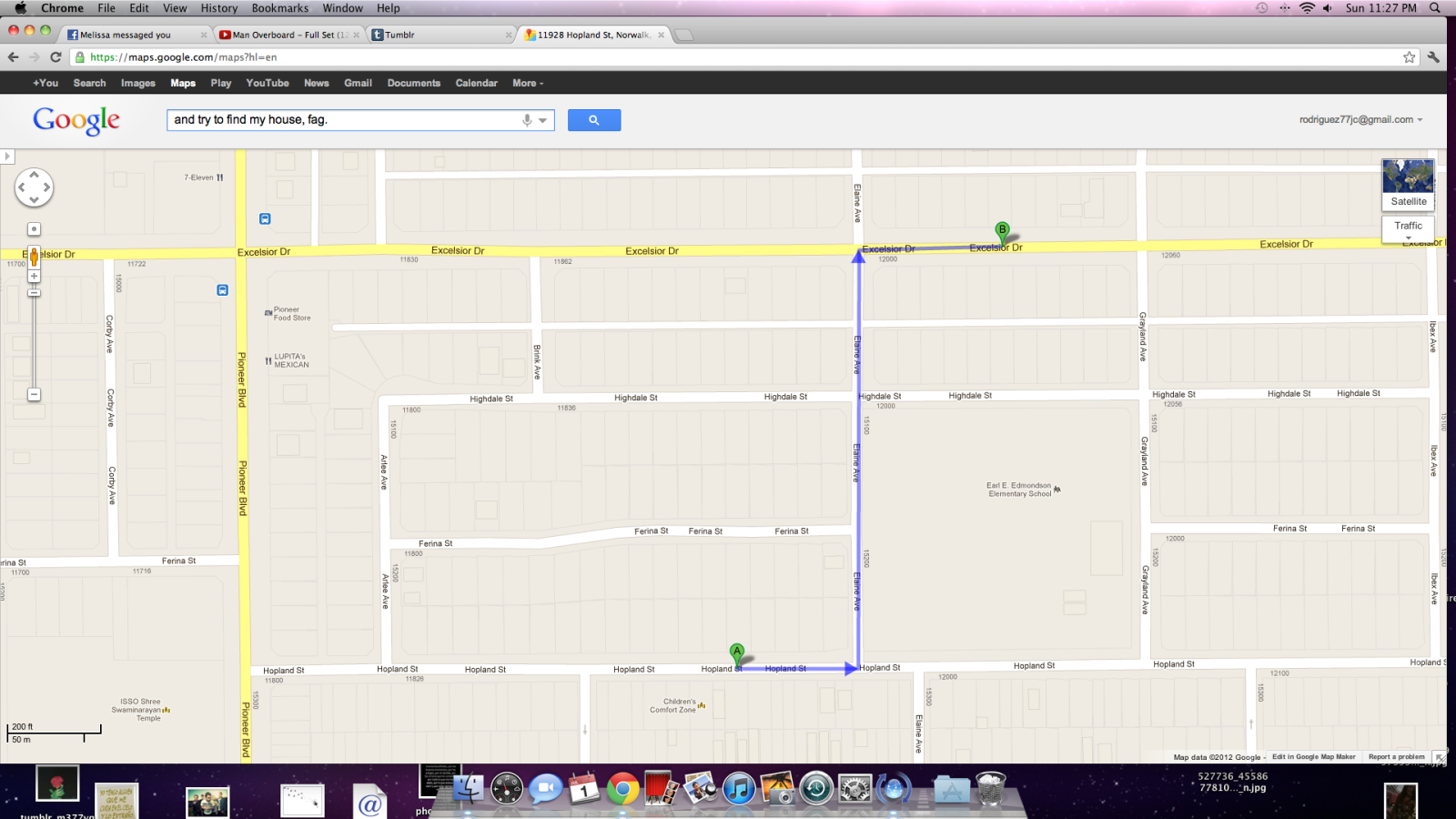Image resolution: width=1456 pixels, height=819 pixels.
Task: Click the +You link
Action: tap(45, 83)
